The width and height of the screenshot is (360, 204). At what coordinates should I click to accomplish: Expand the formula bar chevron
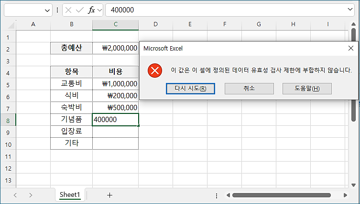[350, 10]
